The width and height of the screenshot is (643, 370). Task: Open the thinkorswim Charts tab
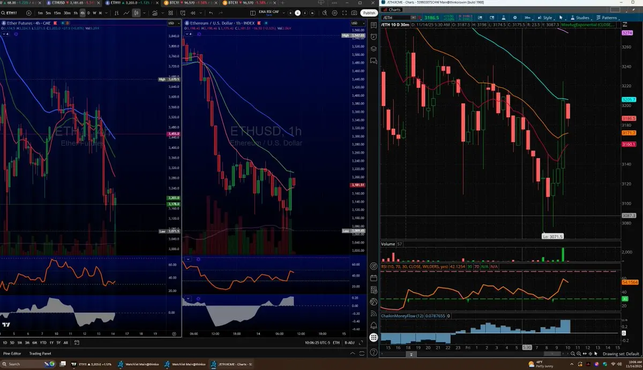coord(392,10)
